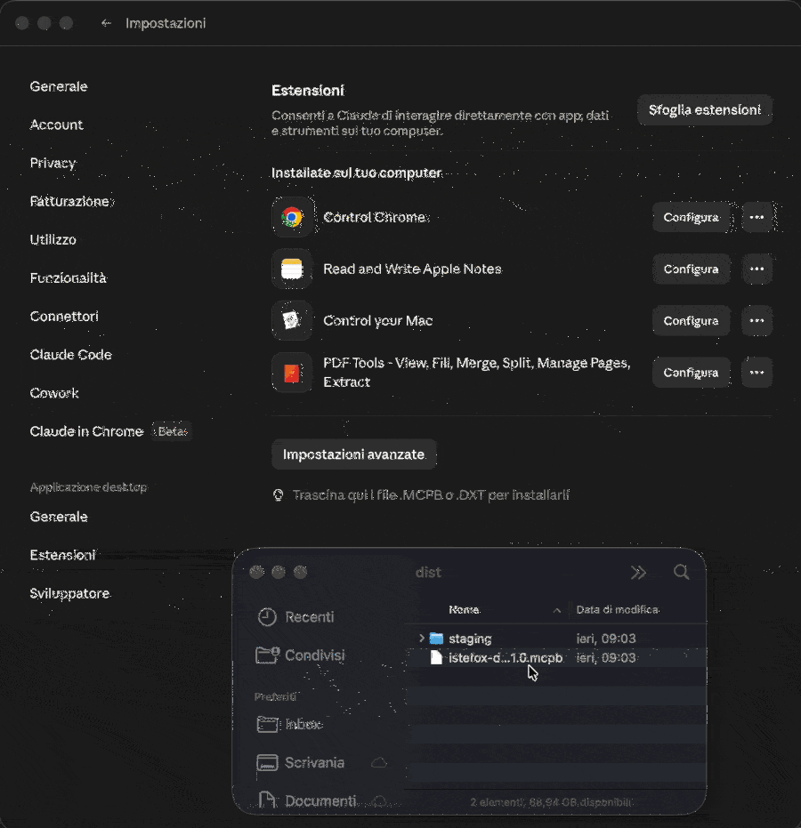This screenshot has height=828, width=801.
Task: Open the Funzionalità settings section
Action: [x=69, y=277]
